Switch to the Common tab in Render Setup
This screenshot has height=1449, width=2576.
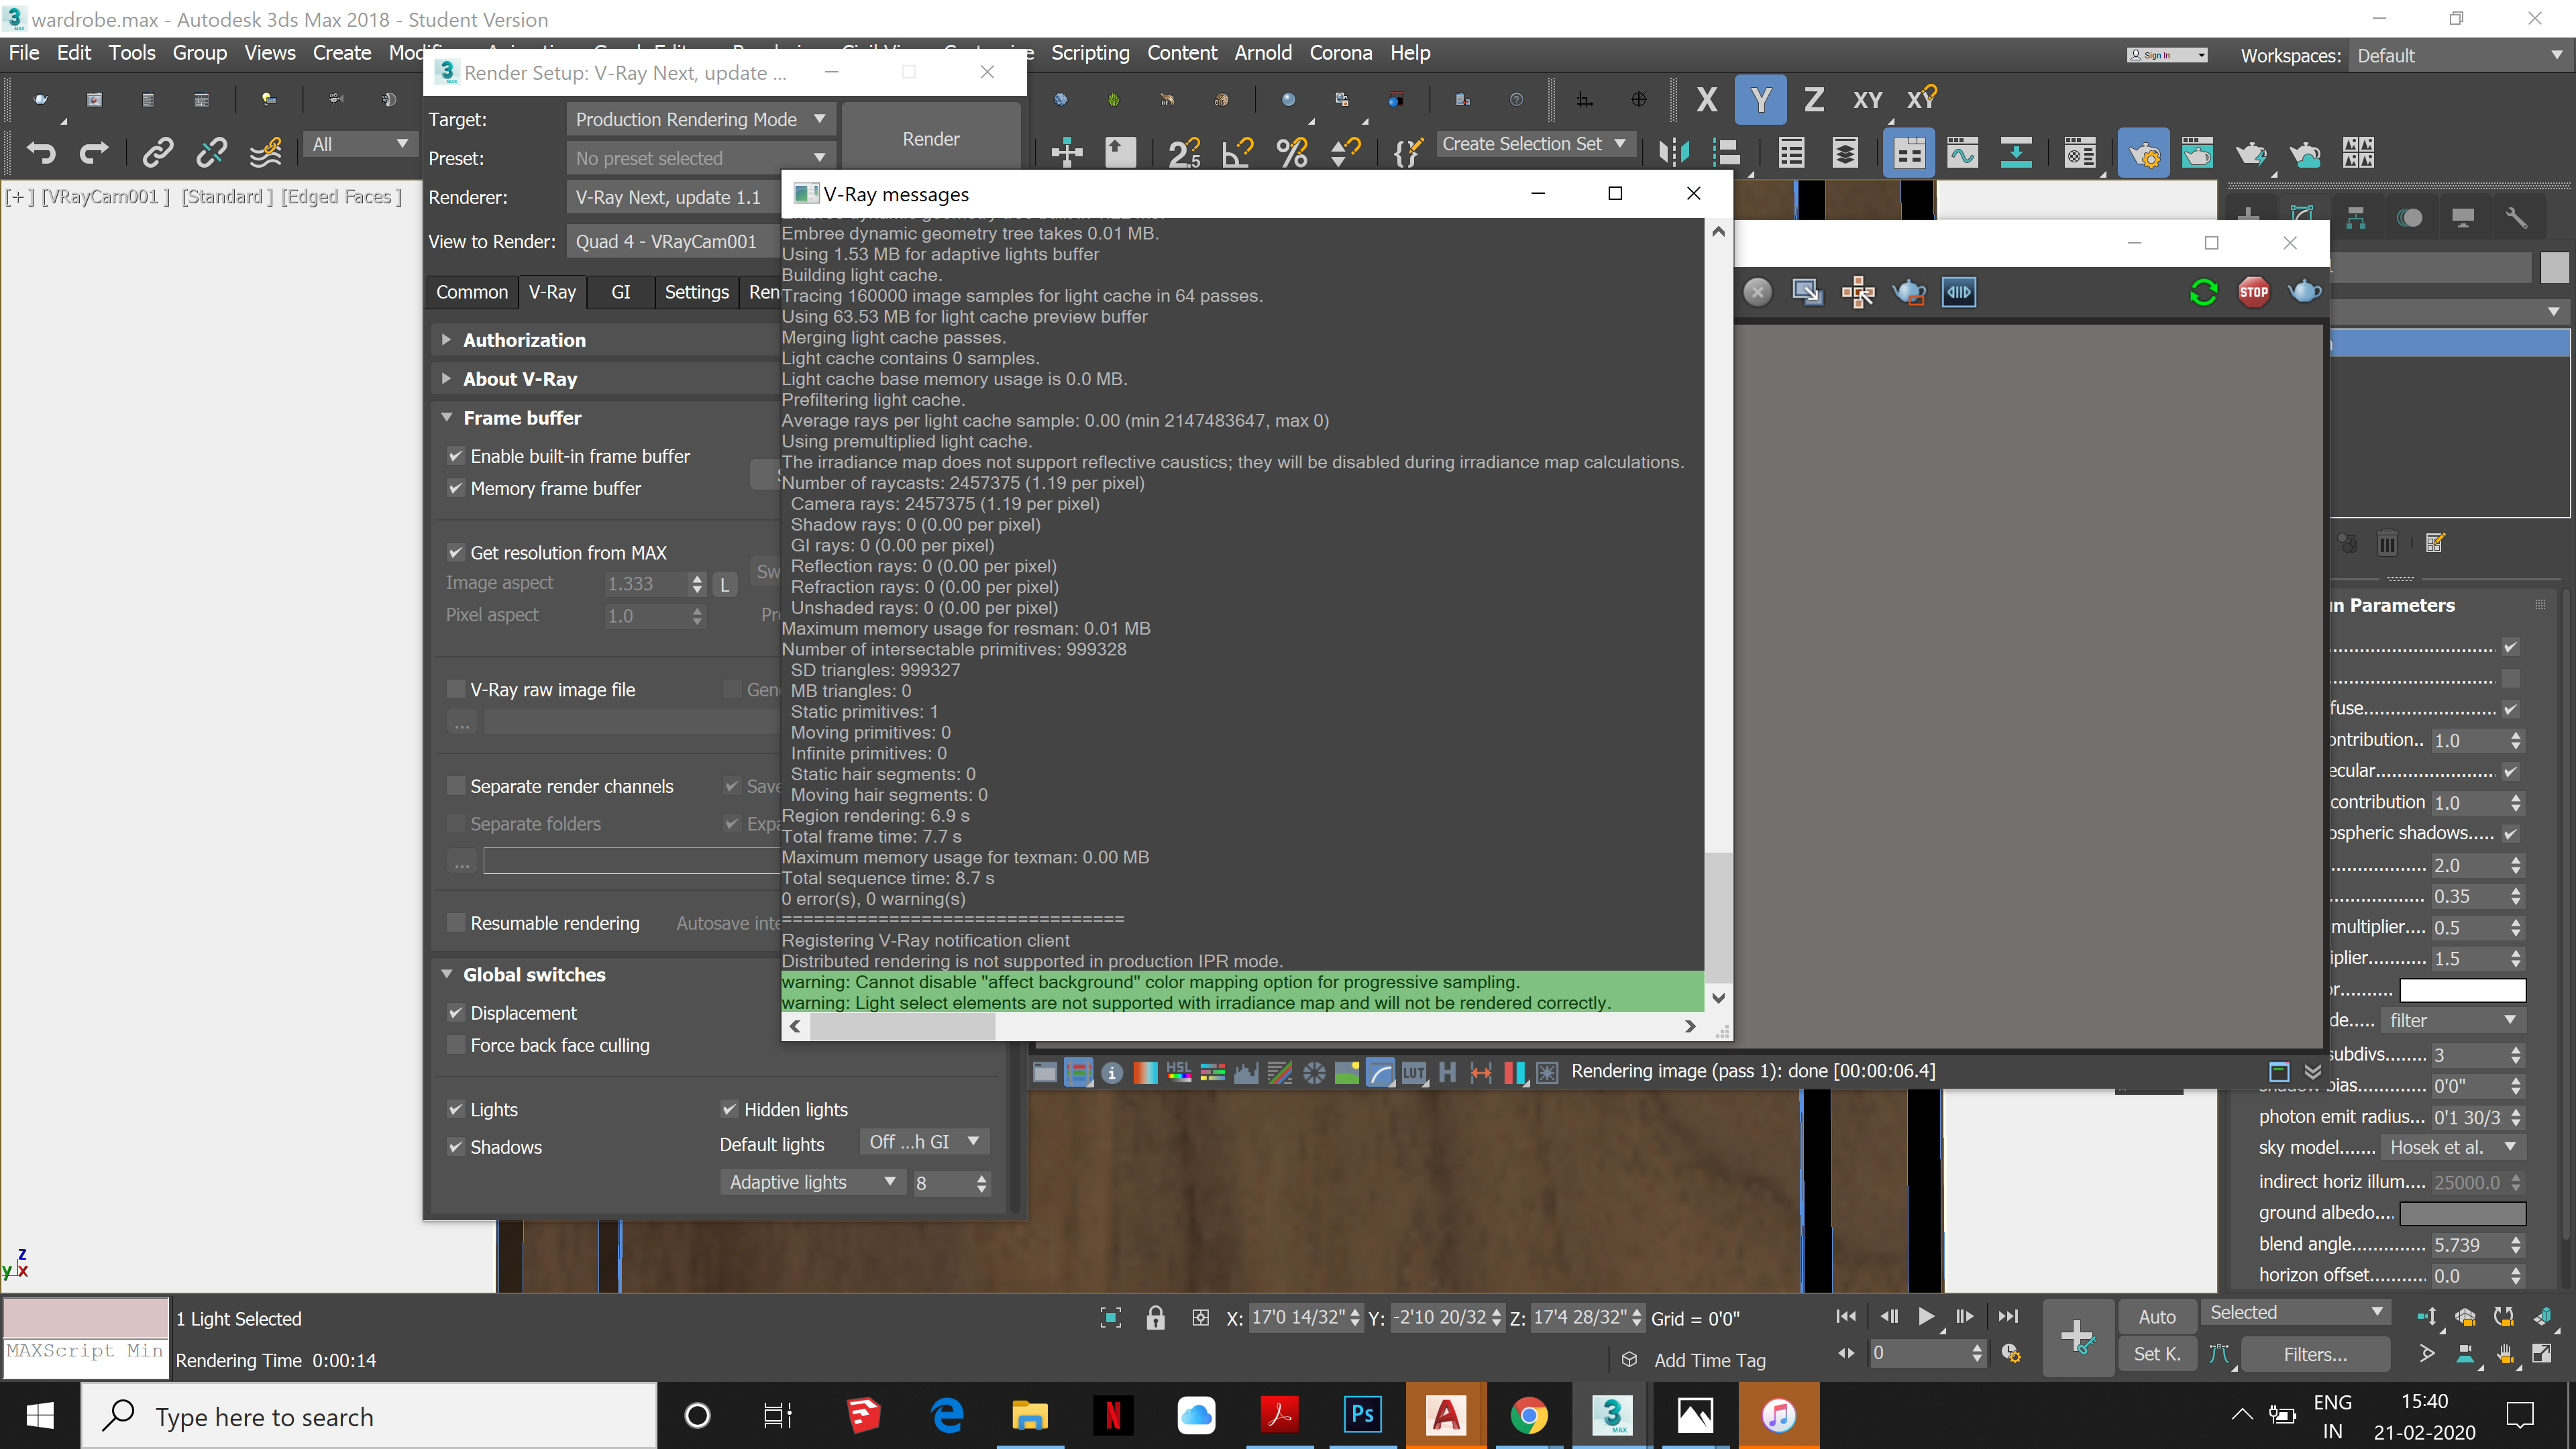[472, 292]
